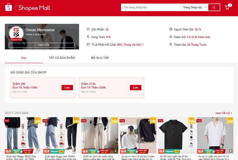This screenshot has height=160, width=238.
Task: Click the magnifier search button
Action: tap(214, 7)
